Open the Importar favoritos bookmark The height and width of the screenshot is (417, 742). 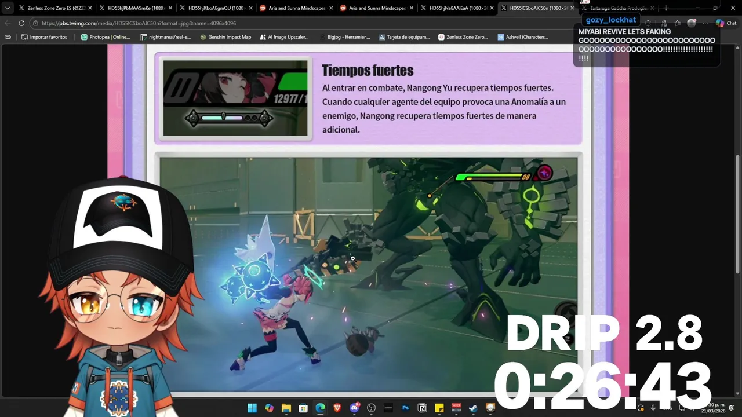45,37
